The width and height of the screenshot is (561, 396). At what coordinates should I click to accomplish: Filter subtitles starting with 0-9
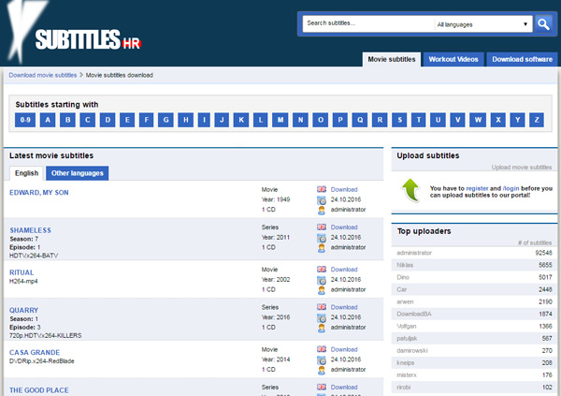(26, 120)
